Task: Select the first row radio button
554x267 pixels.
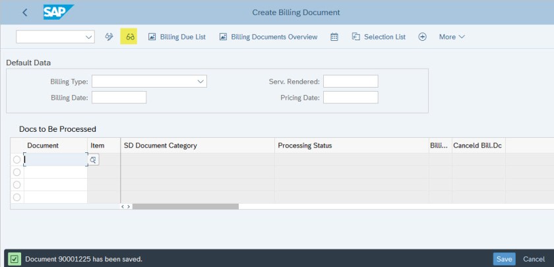Action: point(16,160)
